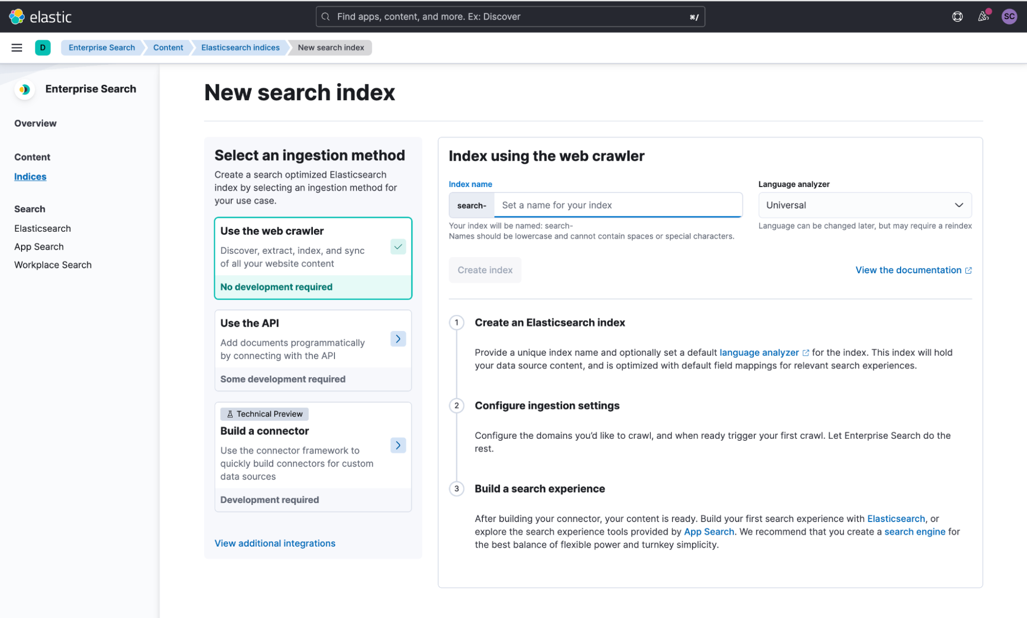Image resolution: width=1027 pixels, height=618 pixels.
Task: Select the Use the API card
Action: pyautogui.click(x=313, y=350)
